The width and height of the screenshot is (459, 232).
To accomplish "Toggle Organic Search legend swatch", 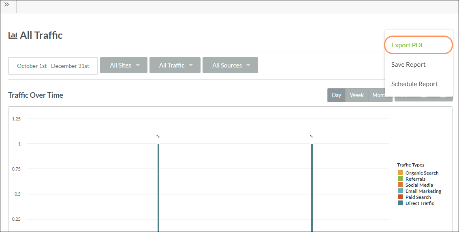I will click(400, 173).
